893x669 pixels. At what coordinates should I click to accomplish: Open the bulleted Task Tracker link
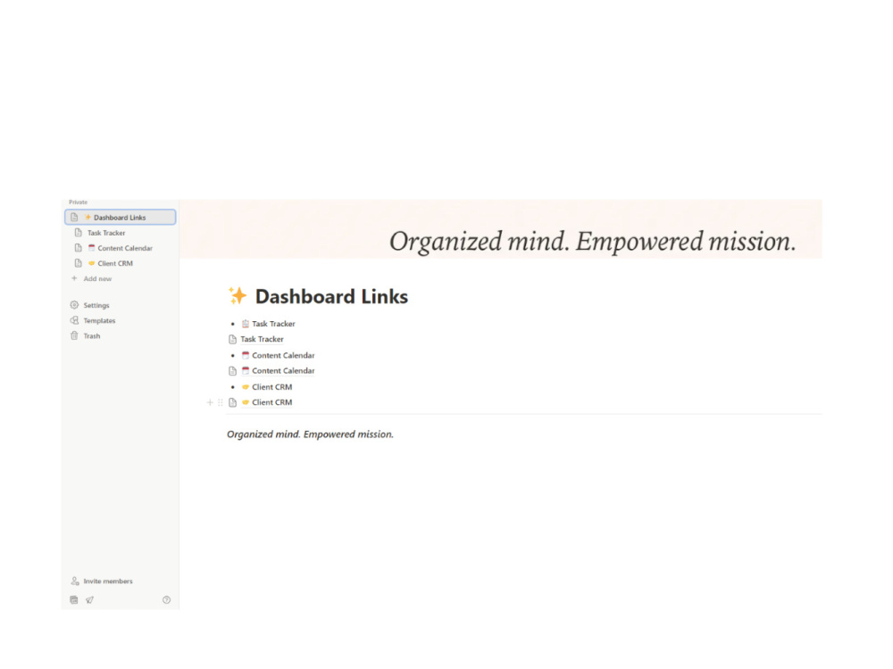click(x=273, y=324)
